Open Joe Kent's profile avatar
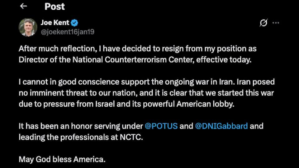 [28, 27]
